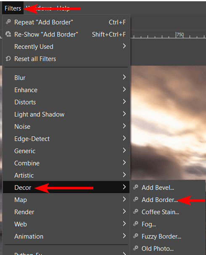
Task: Click the Repeat "Add Border" gear icon
Action: 8,21
